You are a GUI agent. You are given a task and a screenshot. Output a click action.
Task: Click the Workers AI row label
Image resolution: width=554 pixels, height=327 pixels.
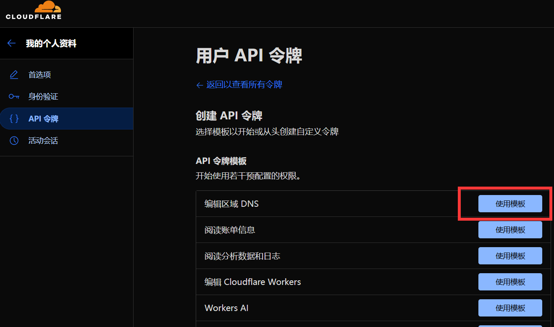226,308
